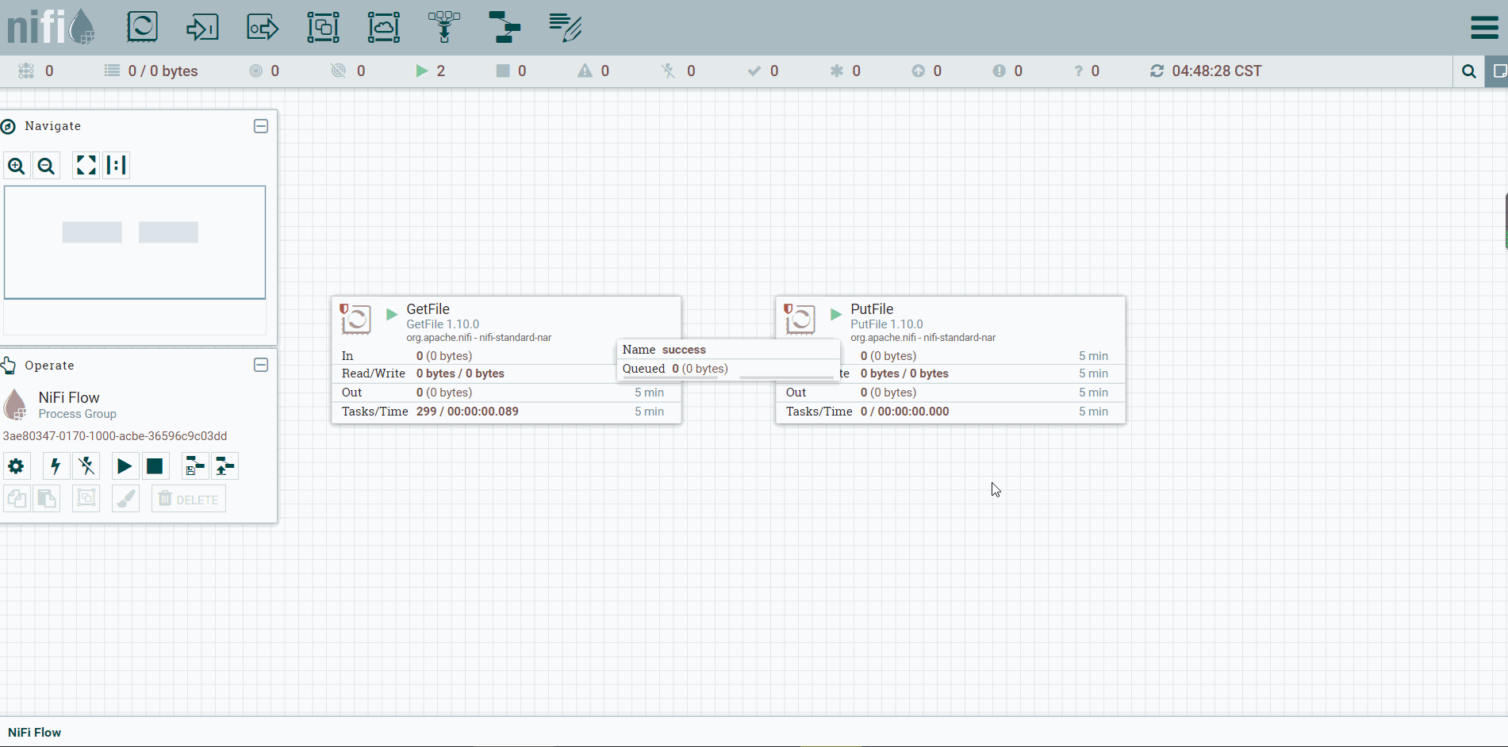Select the Input Port toolbar icon
Viewport: 1508px width, 747px height.
tap(202, 27)
